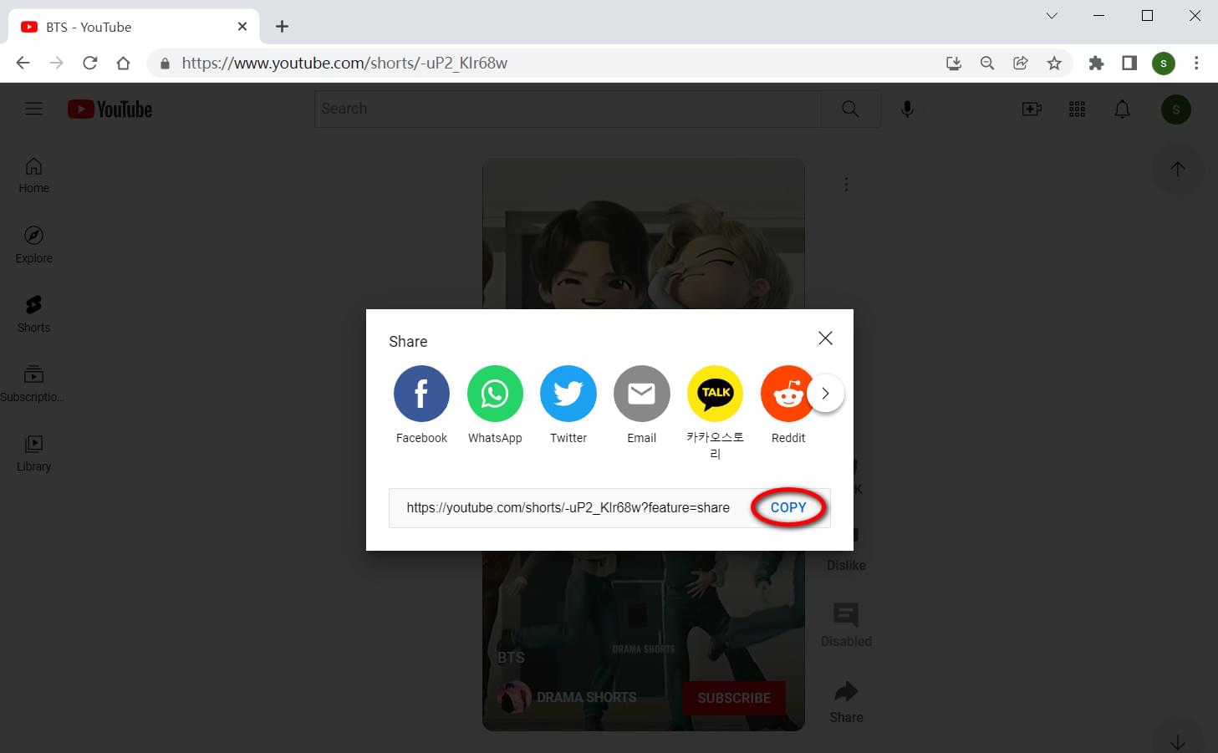The height and width of the screenshot is (753, 1218).
Task: Reload the page
Action: (89, 63)
